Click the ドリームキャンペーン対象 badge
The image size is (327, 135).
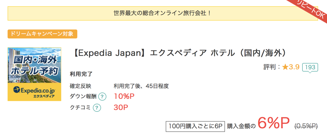click(43, 34)
